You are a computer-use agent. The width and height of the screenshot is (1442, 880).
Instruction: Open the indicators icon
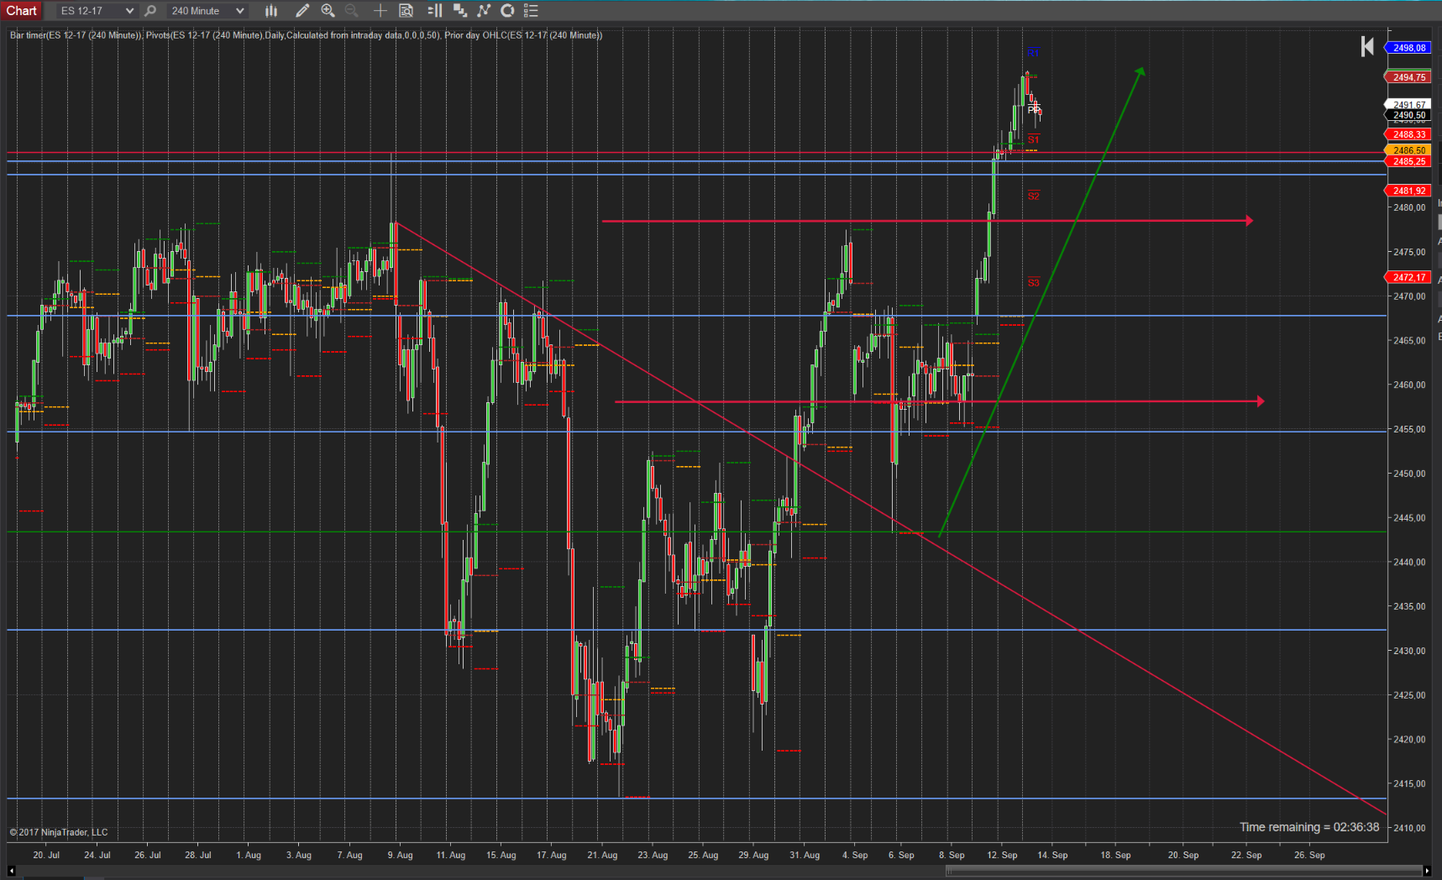click(x=484, y=11)
